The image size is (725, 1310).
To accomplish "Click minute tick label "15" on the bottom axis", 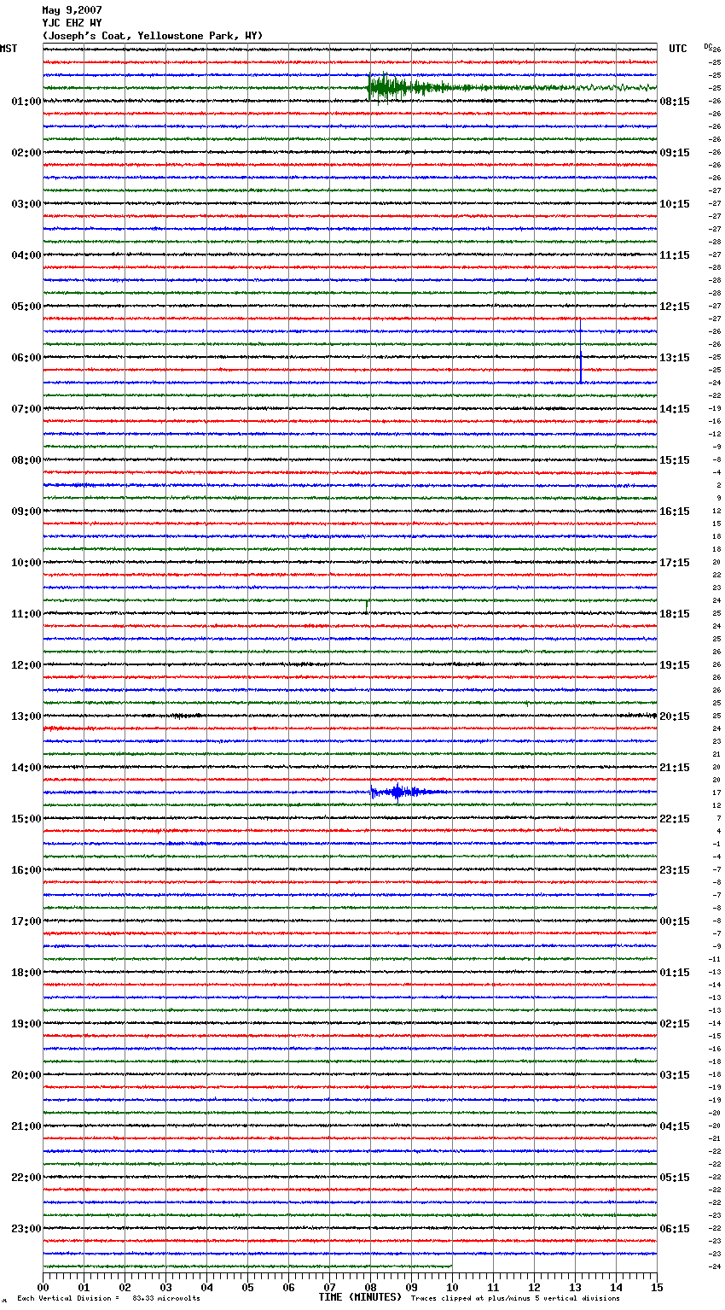I will pos(657,1287).
